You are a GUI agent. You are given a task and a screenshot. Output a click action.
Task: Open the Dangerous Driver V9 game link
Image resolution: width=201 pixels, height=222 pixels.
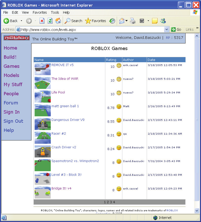tap(68, 120)
